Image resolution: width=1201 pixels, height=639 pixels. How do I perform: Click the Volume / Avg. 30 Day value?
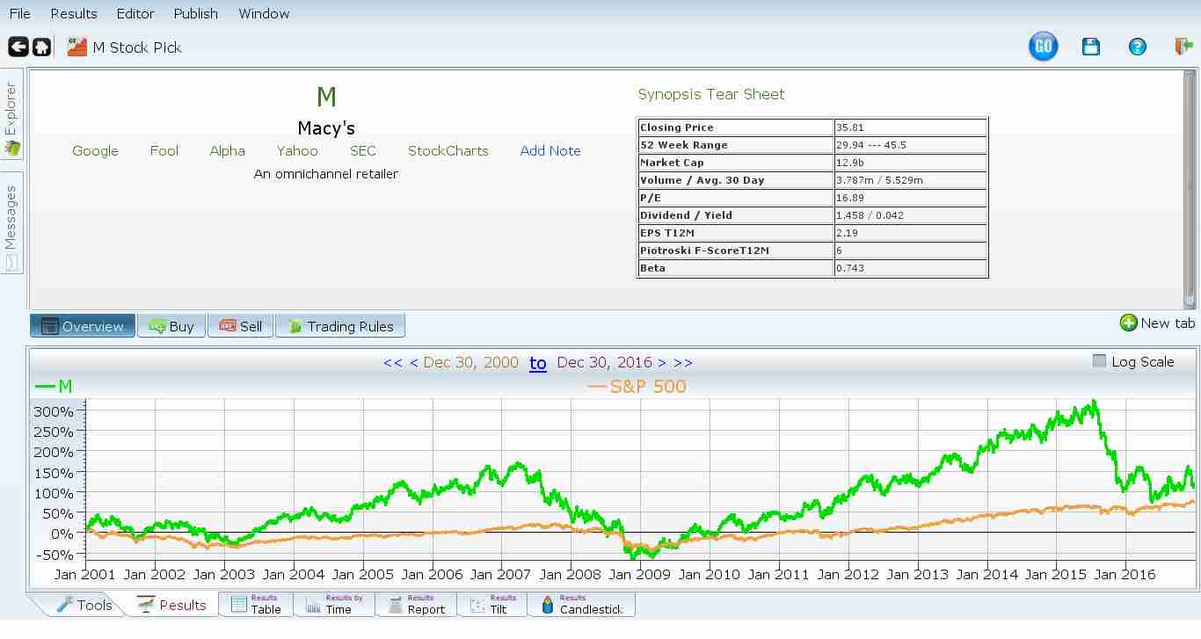click(910, 180)
